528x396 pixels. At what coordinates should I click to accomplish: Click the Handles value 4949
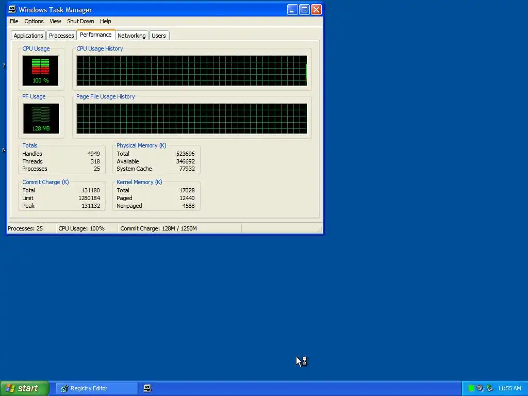pos(94,154)
